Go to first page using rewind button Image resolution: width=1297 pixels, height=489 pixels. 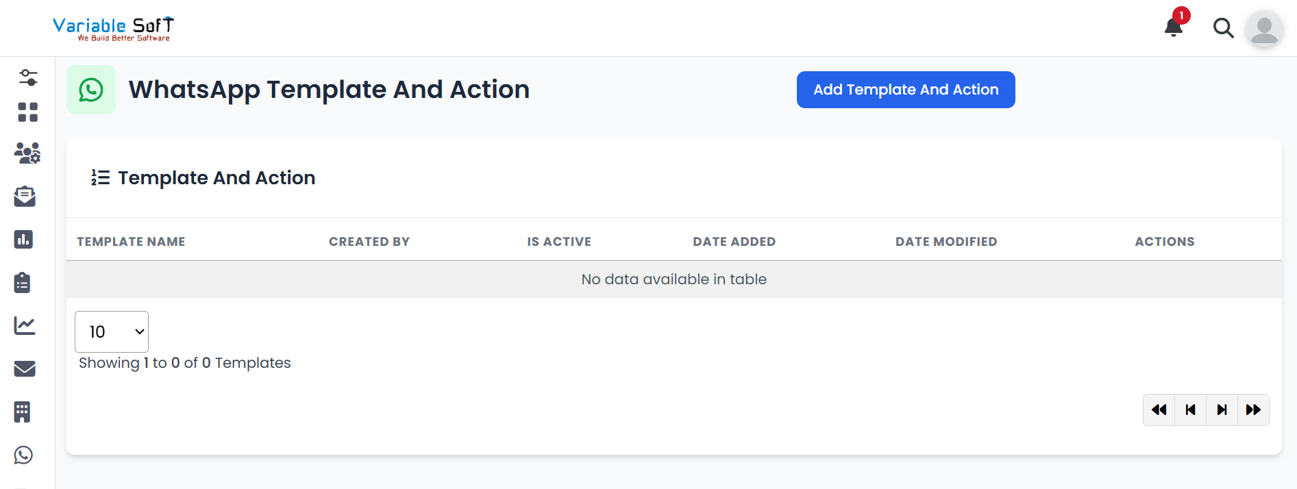point(1159,410)
